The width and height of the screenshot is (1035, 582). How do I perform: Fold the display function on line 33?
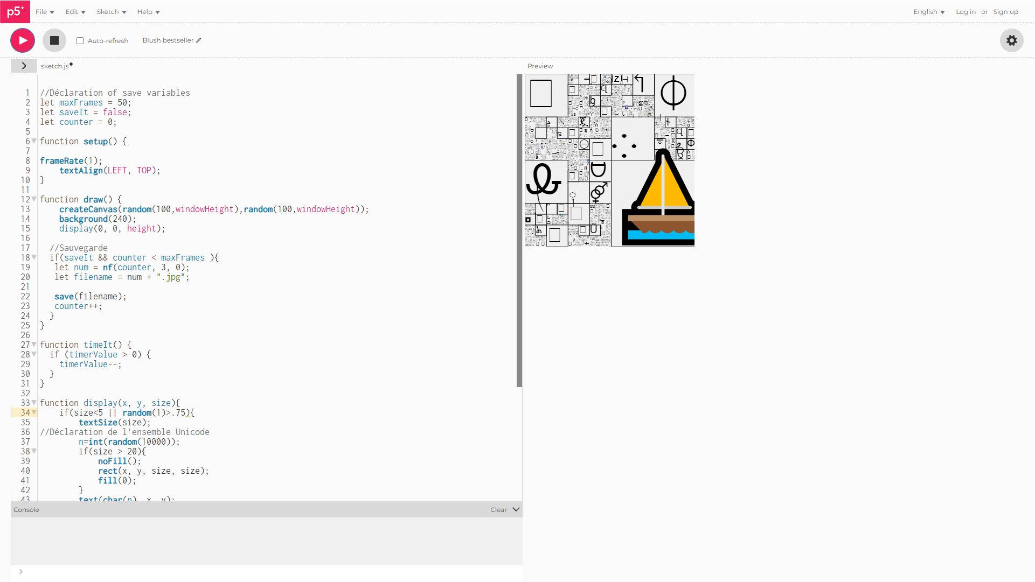[34, 403]
